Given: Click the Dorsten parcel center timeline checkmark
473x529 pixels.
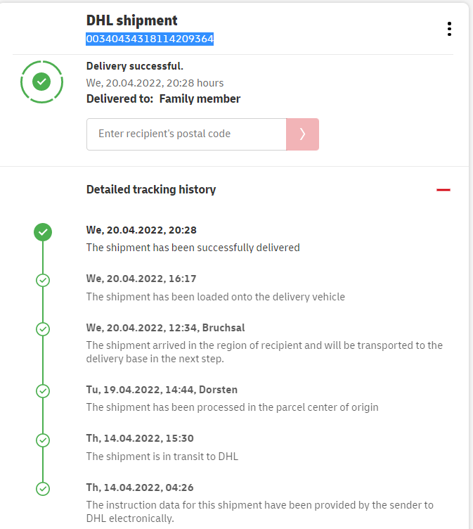Looking at the screenshot, I should 43,390.
